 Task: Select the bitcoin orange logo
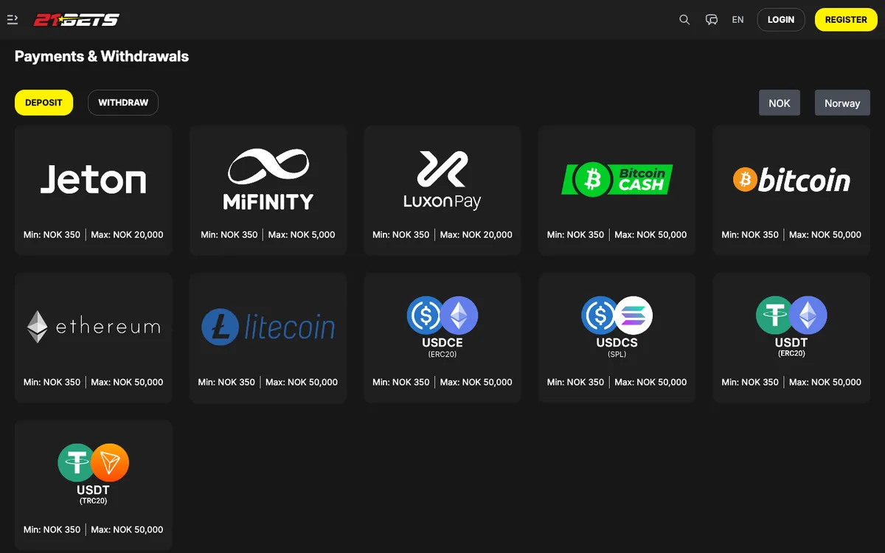tap(791, 180)
